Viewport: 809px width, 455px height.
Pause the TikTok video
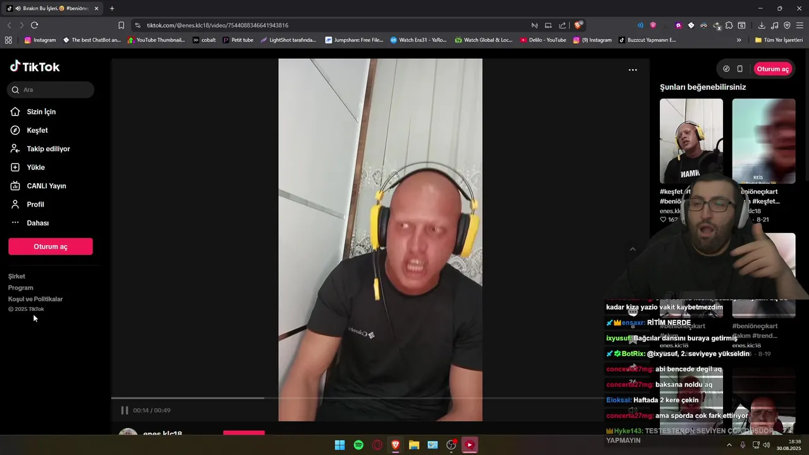click(x=125, y=410)
